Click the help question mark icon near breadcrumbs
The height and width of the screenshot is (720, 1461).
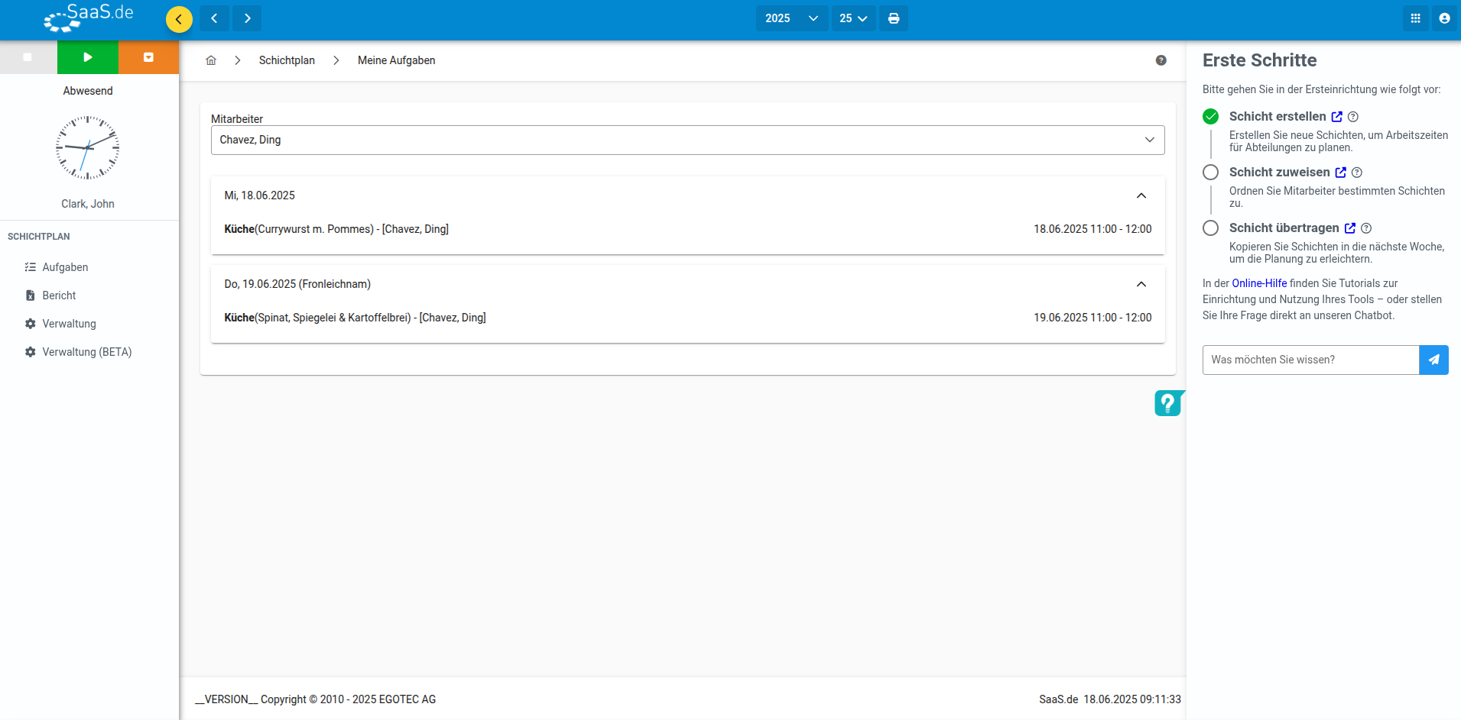coord(1161,60)
